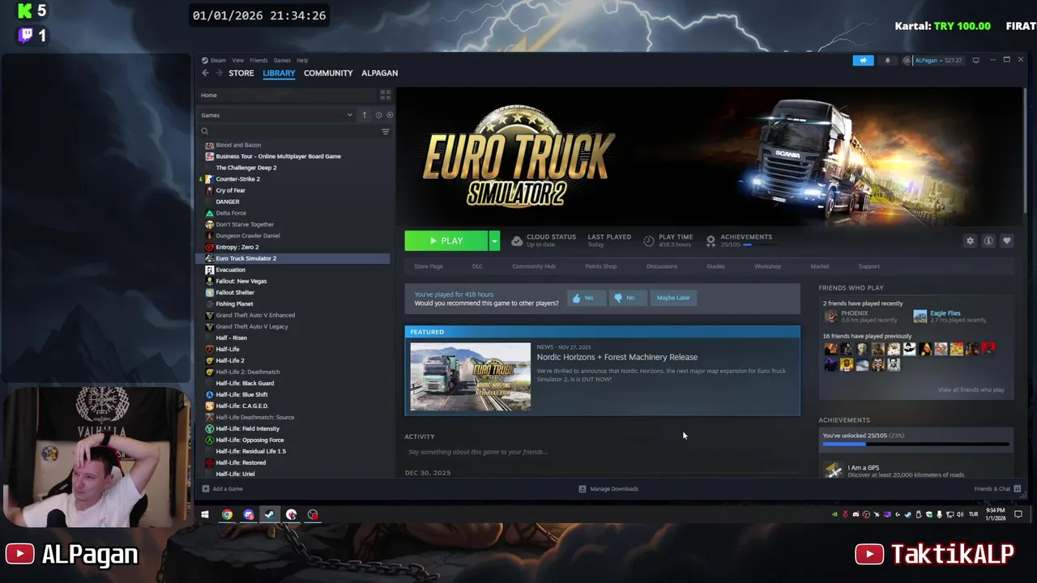Open game info circle icon

tap(988, 240)
